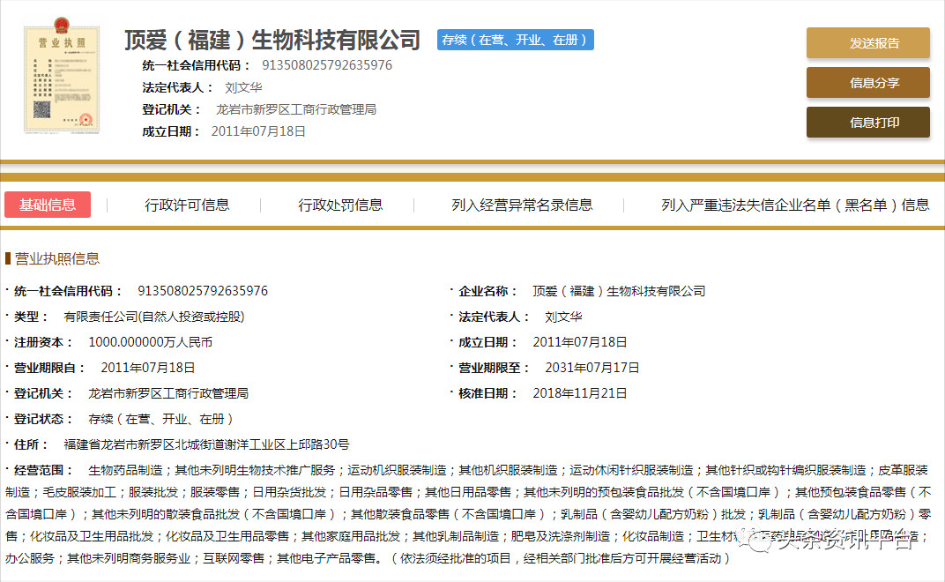Click header 登记机关 value 龙岩市新罗区工商行政管理局
Screen dimensions: 945x582
(296, 109)
